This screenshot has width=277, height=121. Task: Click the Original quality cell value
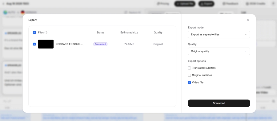(158, 44)
